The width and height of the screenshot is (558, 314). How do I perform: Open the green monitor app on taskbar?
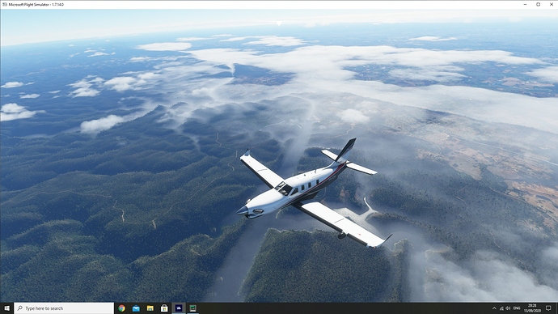pyautogui.click(x=193, y=308)
